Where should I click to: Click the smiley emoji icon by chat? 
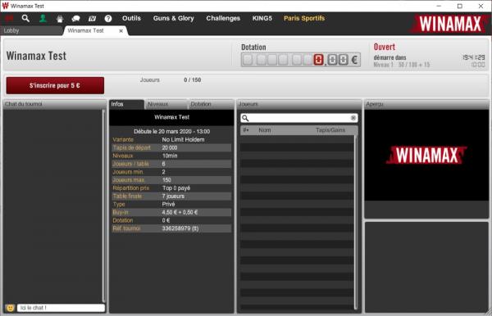11,308
